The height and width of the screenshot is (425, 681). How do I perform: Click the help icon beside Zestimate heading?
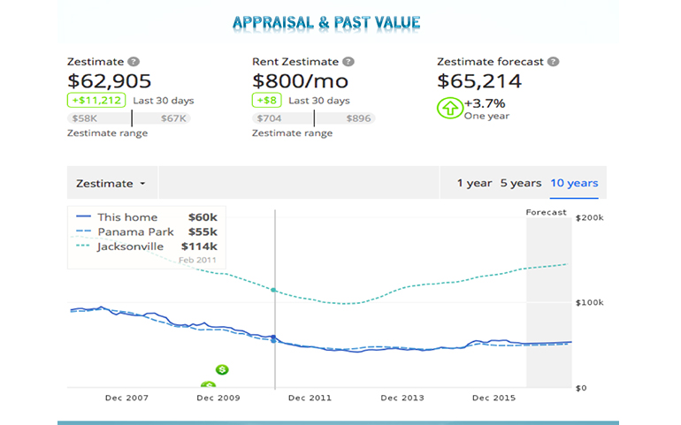[134, 62]
